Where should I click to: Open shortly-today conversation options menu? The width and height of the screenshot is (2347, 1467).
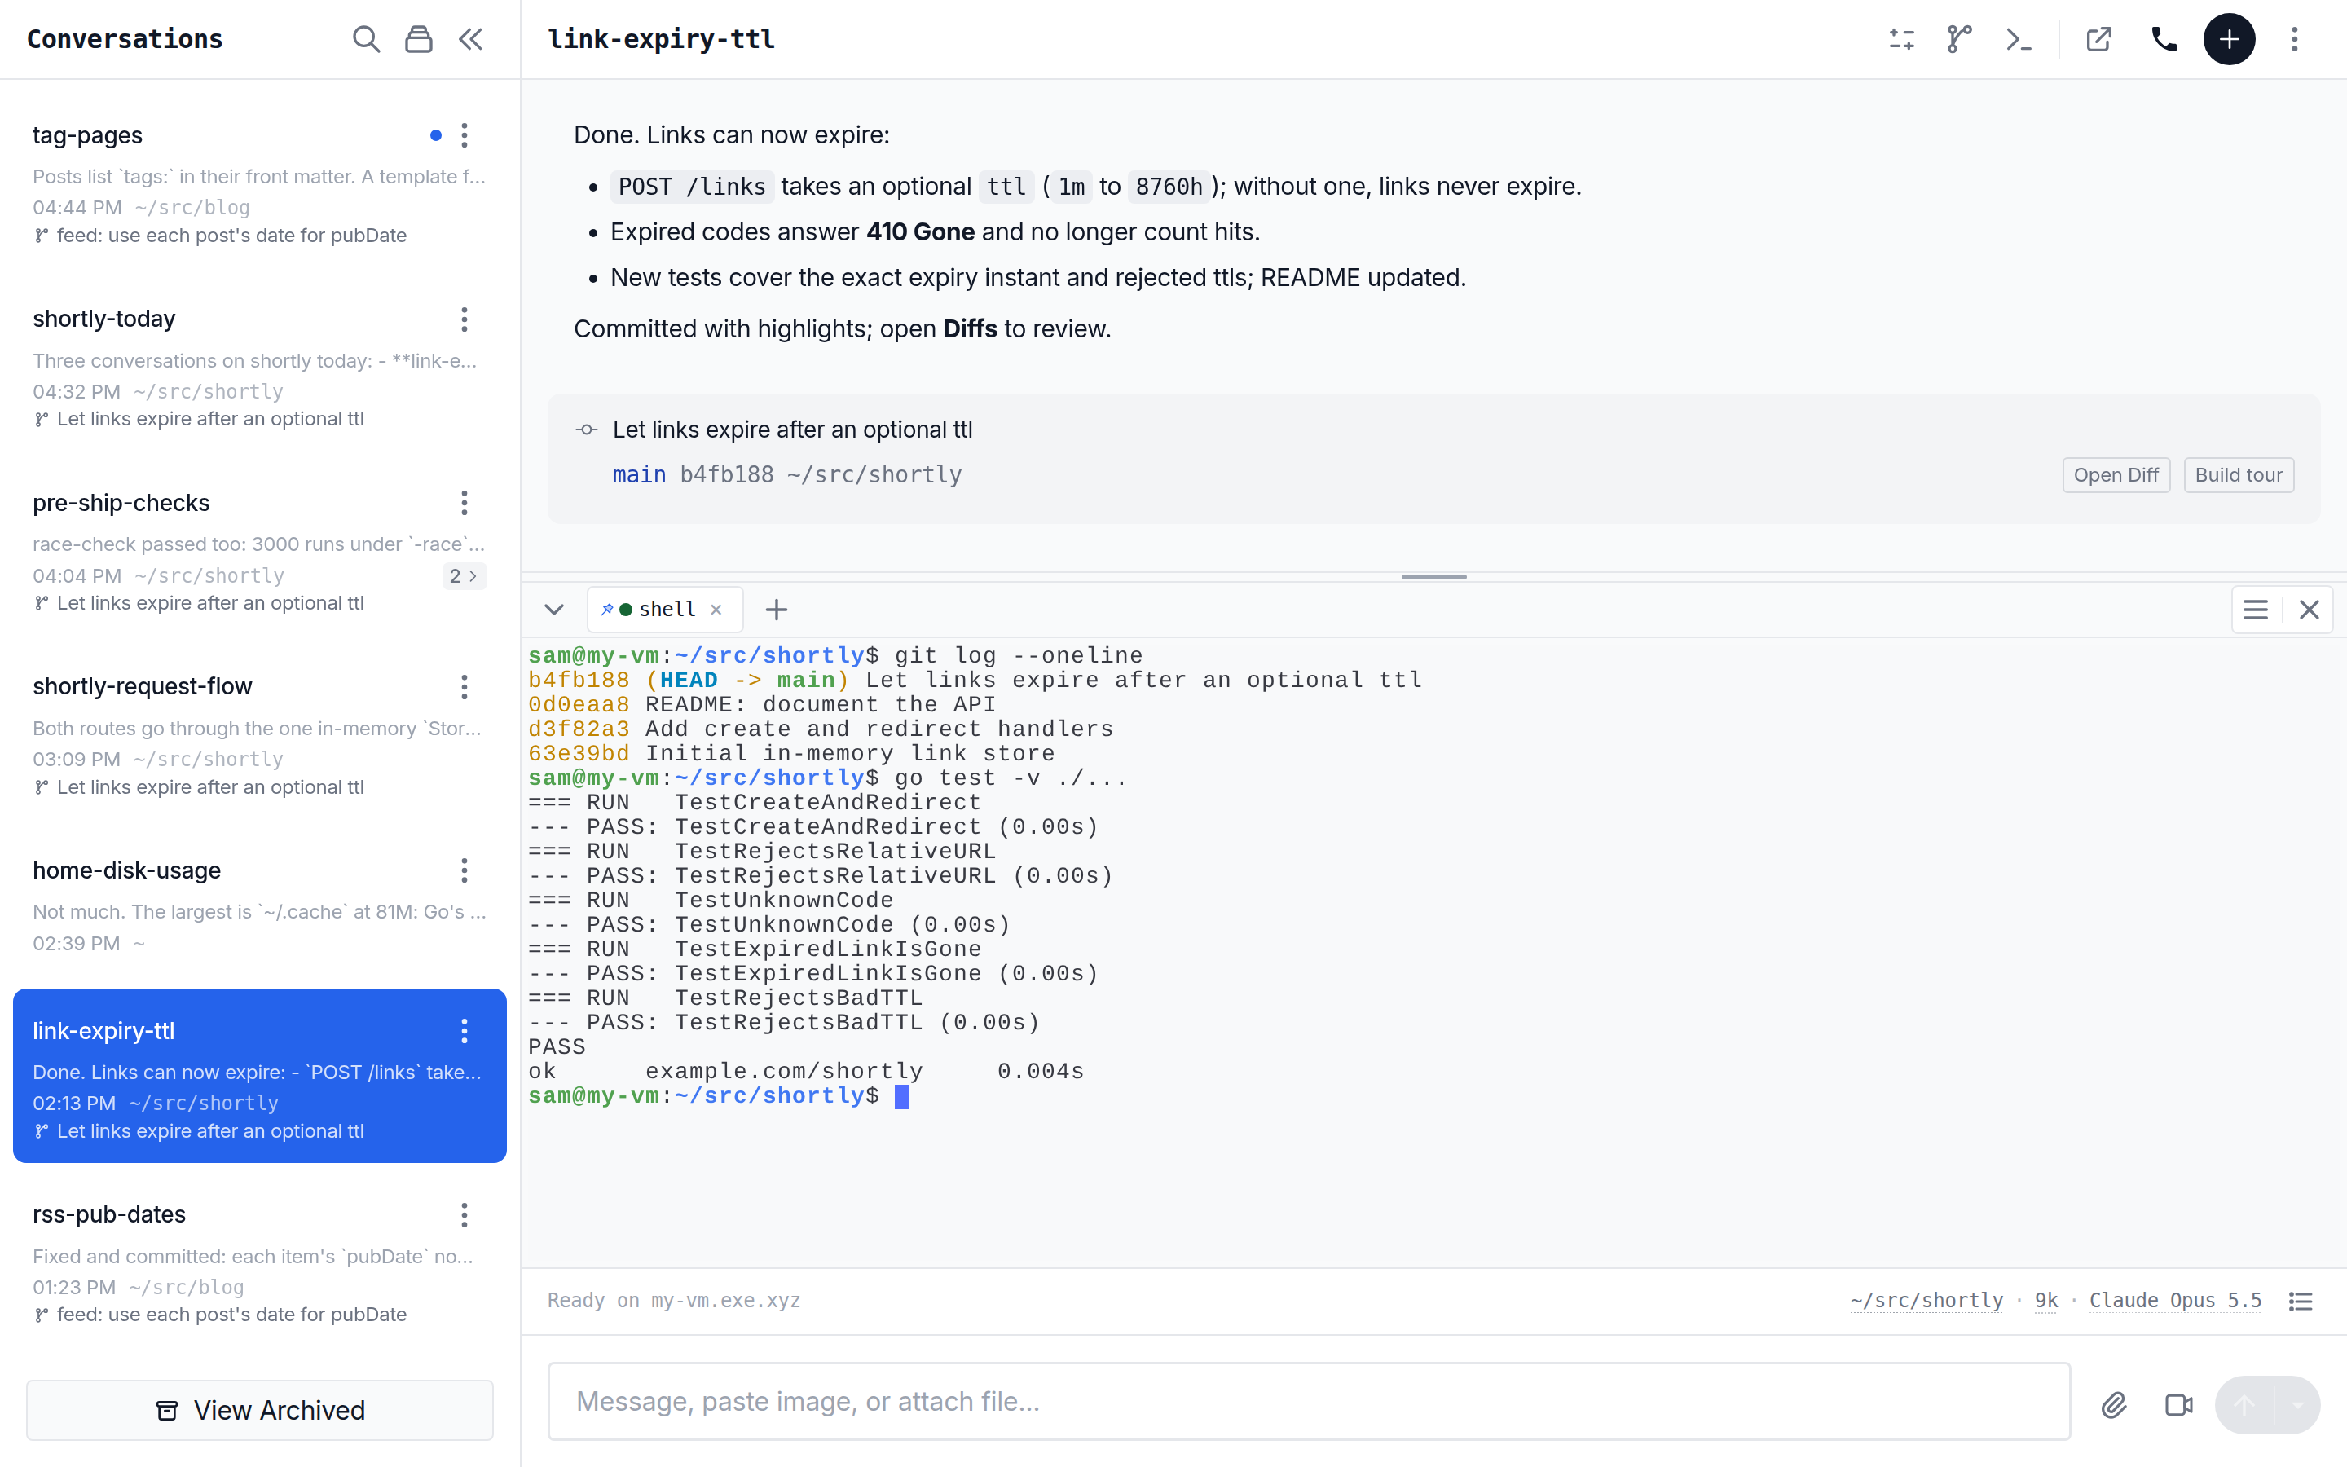[465, 319]
